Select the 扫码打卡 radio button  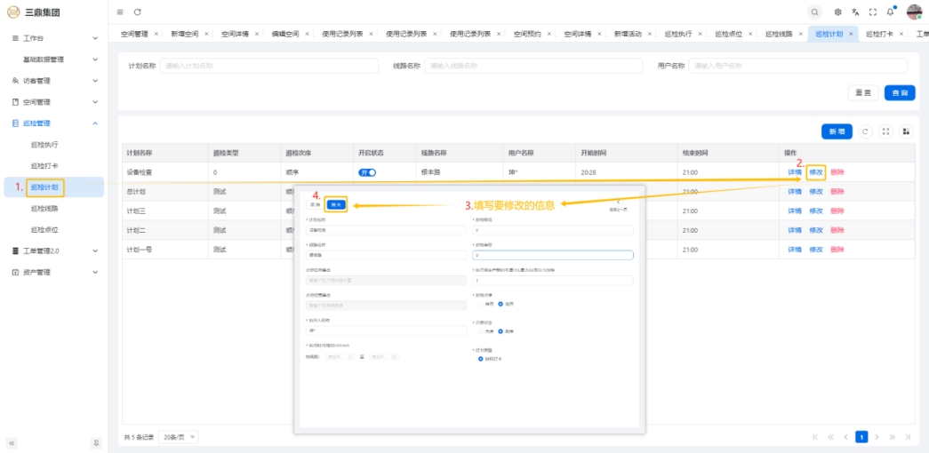[481, 359]
